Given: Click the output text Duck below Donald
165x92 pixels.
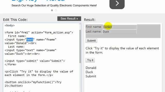Looking at the screenshot, I should coord(89,72).
